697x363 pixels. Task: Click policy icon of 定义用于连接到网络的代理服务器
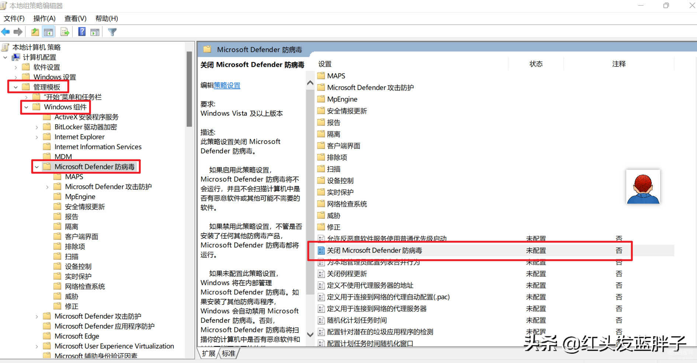(321, 308)
